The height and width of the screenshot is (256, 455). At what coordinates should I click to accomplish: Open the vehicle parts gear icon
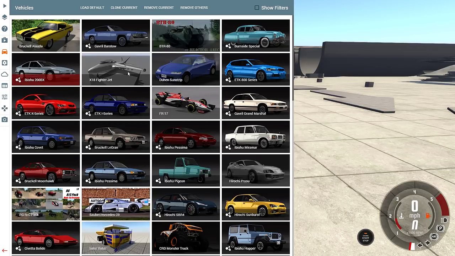pyautogui.click(x=5, y=63)
